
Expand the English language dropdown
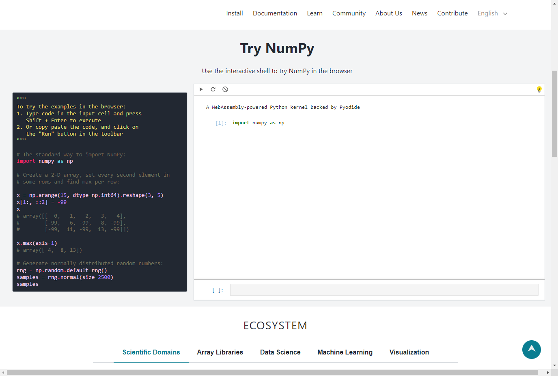(492, 13)
